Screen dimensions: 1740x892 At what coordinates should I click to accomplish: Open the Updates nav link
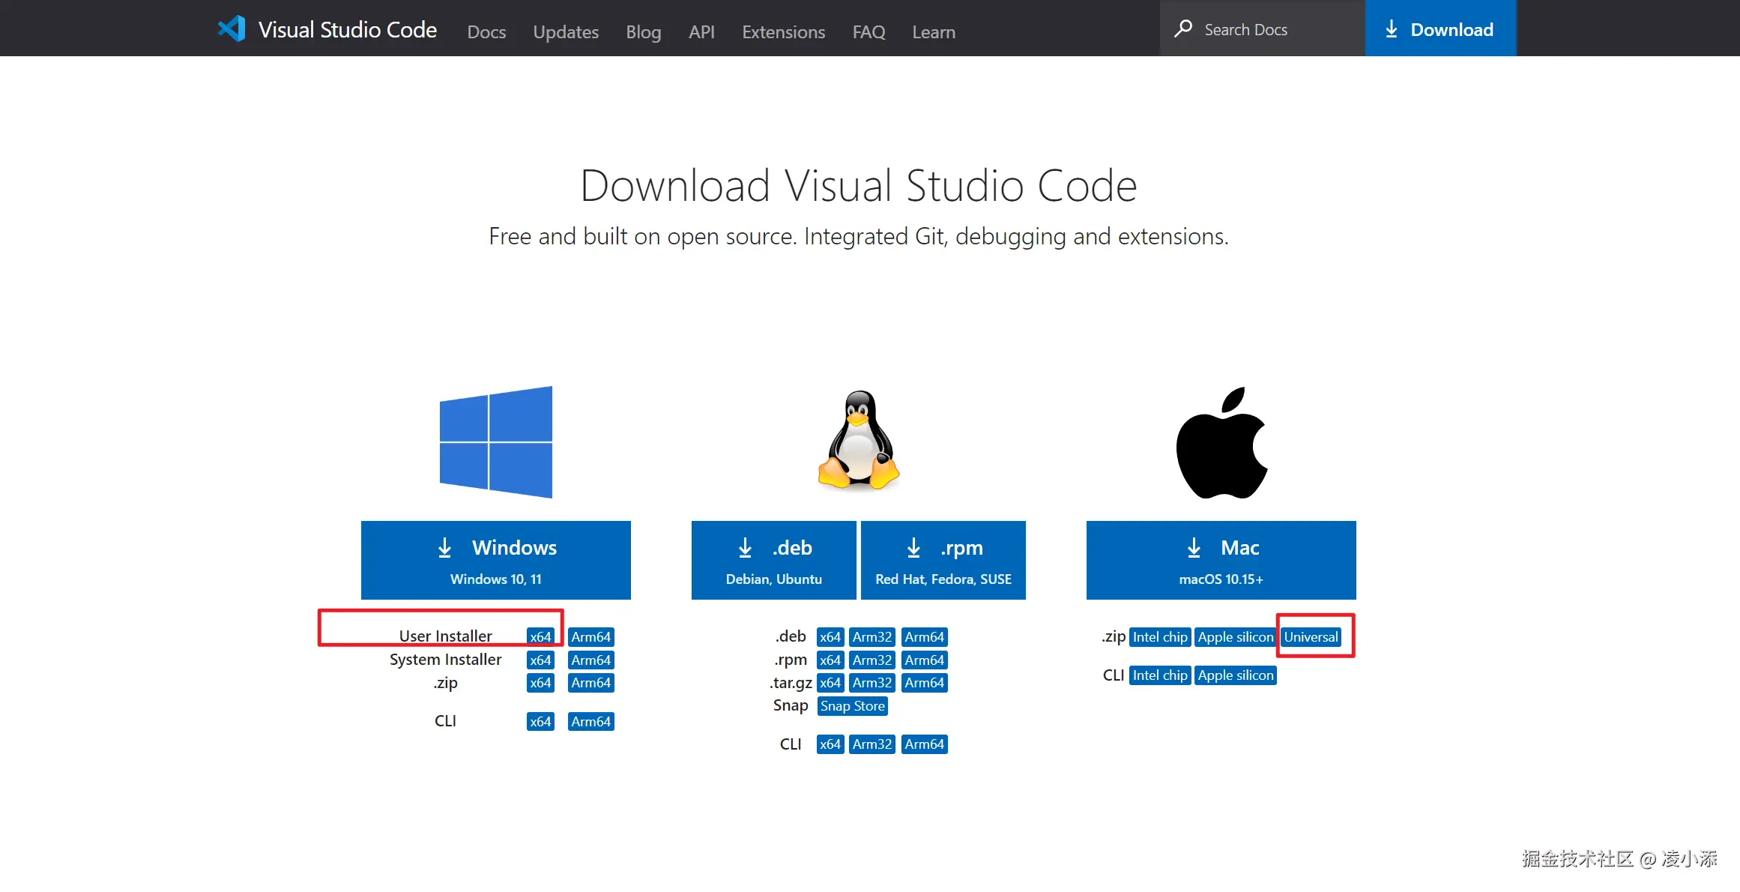click(x=566, y=32)
